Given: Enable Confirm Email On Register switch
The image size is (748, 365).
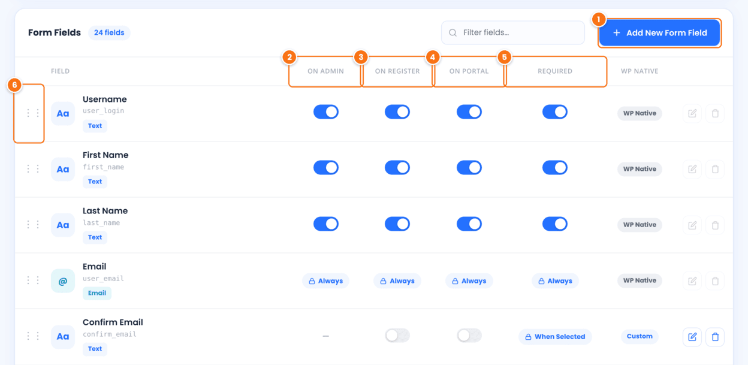Looking at the screenshot, I should click(397, 336).
